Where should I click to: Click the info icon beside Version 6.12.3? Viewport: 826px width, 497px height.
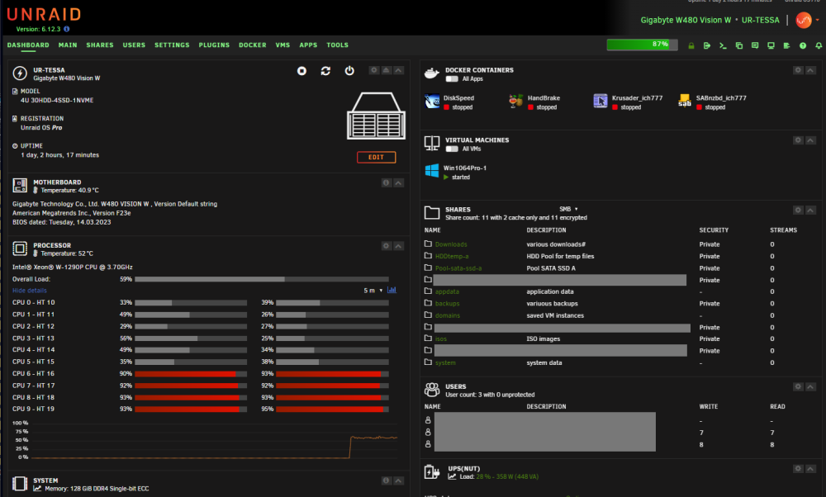pyautogui.click(x=67, y=29)
